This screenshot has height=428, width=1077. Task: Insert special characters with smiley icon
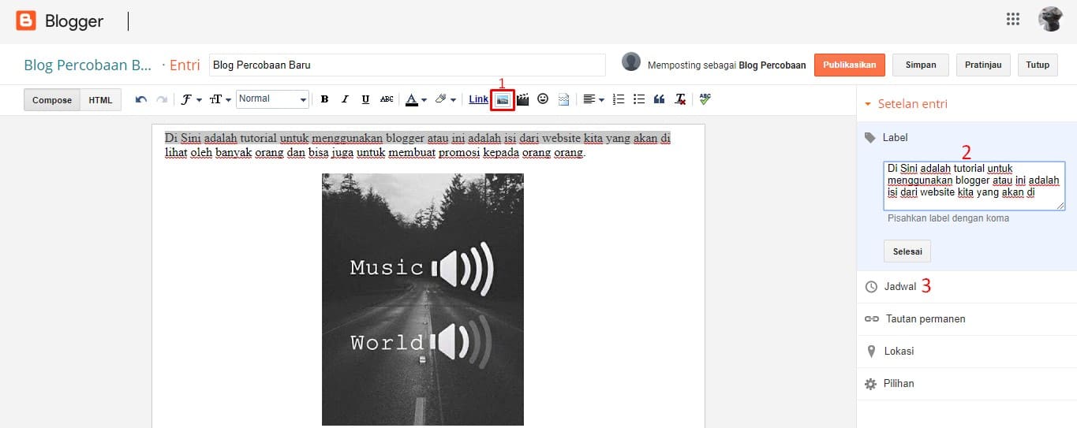(543, 99)
